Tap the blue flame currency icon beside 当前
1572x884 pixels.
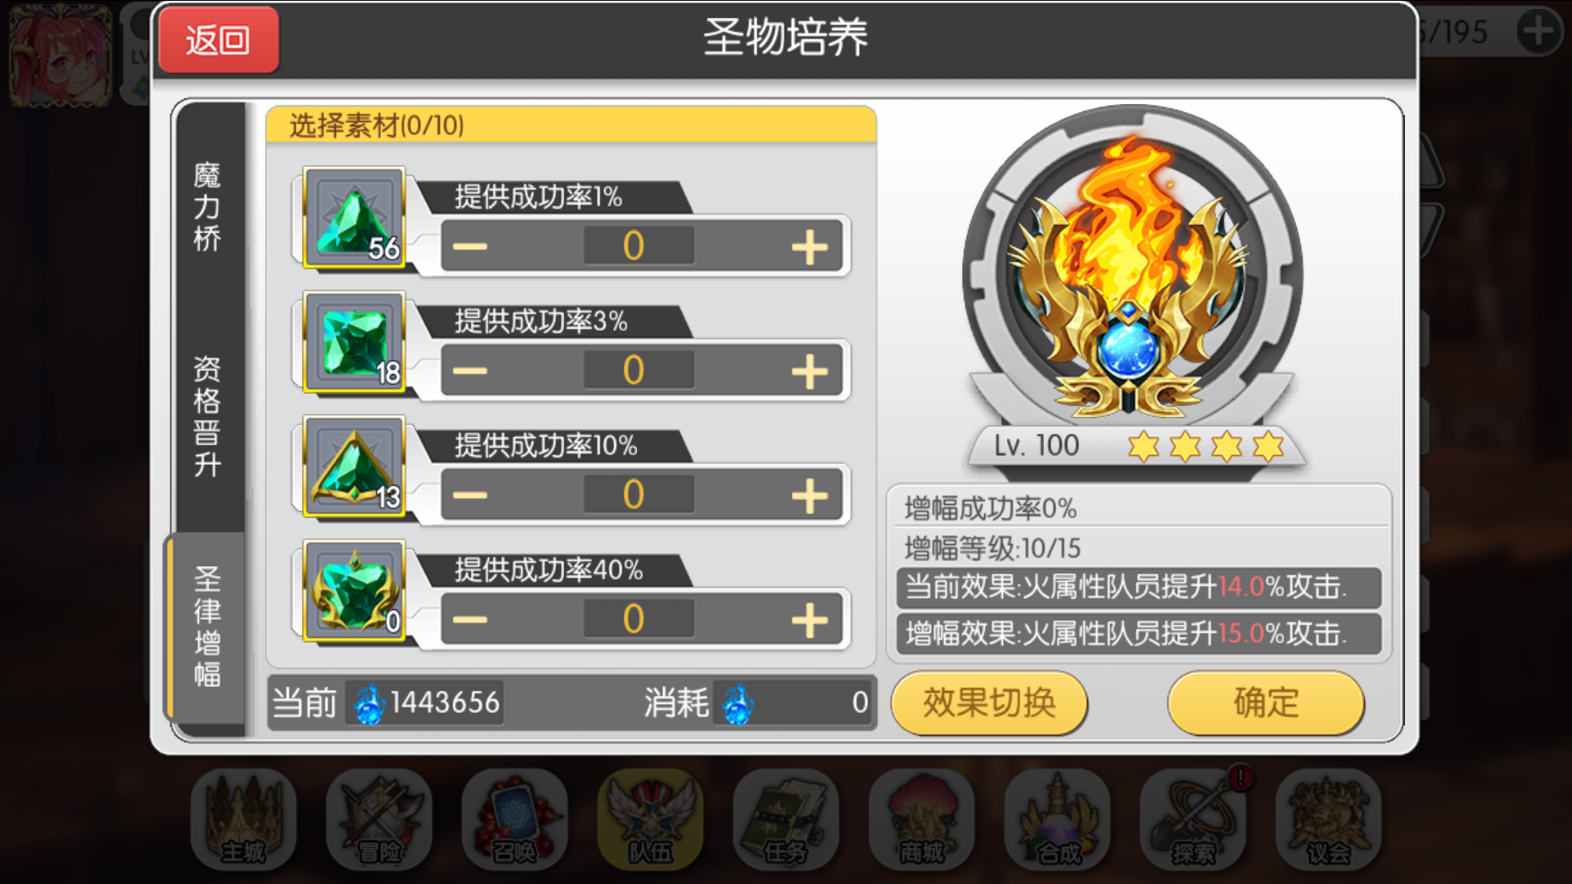tap(368, 703)
